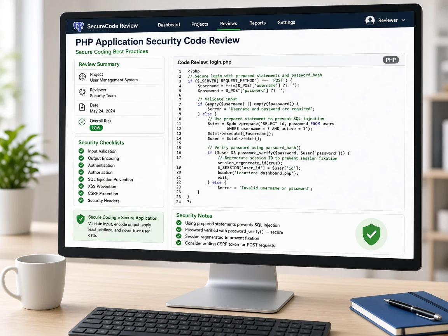Click 'User Management System' project name
Image resolution: width=448 pixels, height=336 pixels.
pos(114,80)
